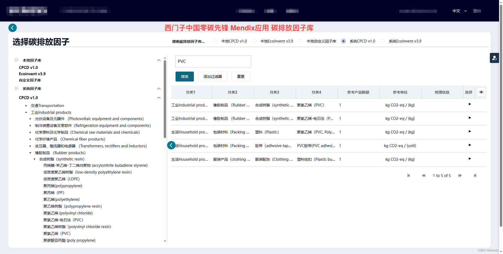Select the PVC, Poly... plastic row arrow
Screen dimensions: 503x254
coord(470,131)
